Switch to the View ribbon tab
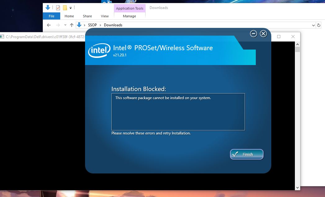Image resolution: width=325 pixels, height=197 pixels. pyautogui.click(x=105, y=16)
